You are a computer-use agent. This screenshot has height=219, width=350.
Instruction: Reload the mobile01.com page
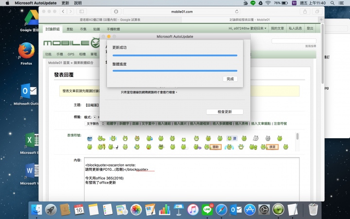237,11
